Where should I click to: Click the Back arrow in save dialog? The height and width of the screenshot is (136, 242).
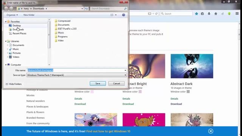click(x=6, y=8)
